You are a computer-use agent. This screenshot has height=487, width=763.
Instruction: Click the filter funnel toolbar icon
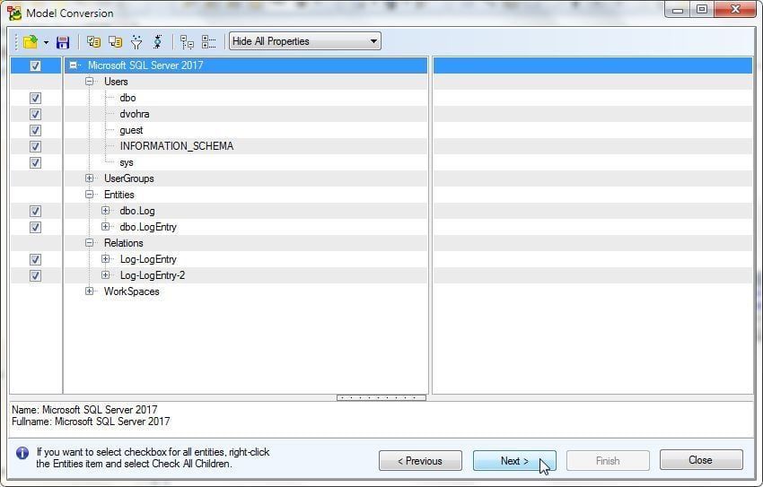136,42
